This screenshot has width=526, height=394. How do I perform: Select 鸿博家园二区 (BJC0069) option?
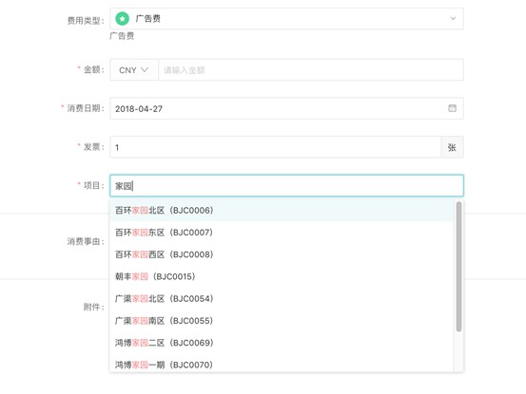click(282, 343)
